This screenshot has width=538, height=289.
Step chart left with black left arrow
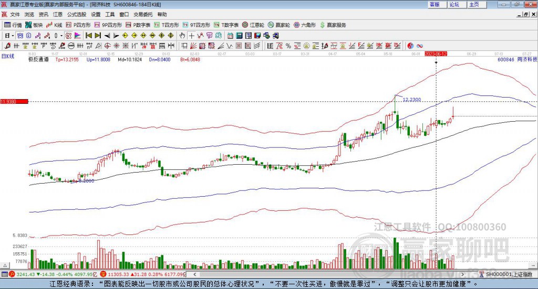107,36
